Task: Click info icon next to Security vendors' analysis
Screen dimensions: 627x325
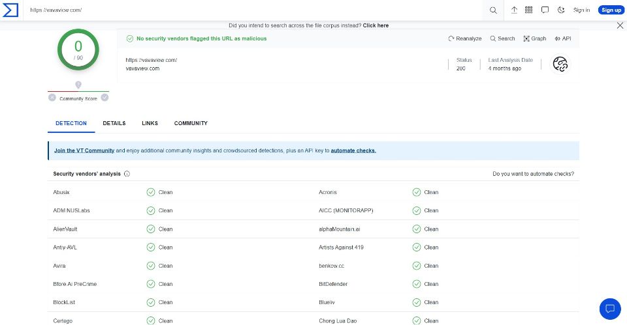Action: point(127,174)
